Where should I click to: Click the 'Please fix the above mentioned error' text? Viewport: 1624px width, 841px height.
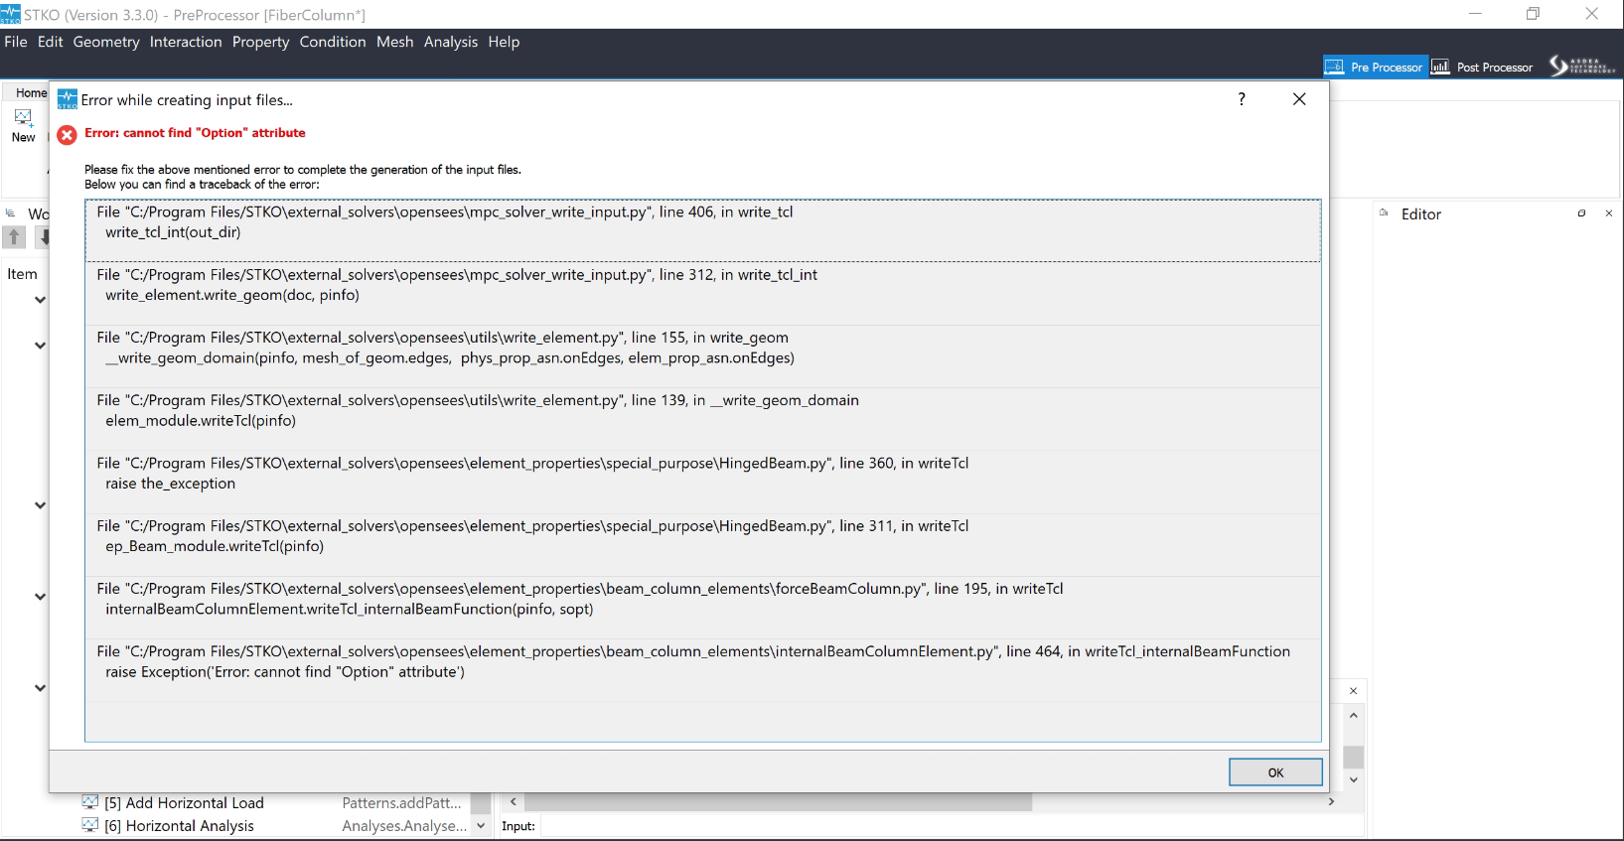click(303, 170)
